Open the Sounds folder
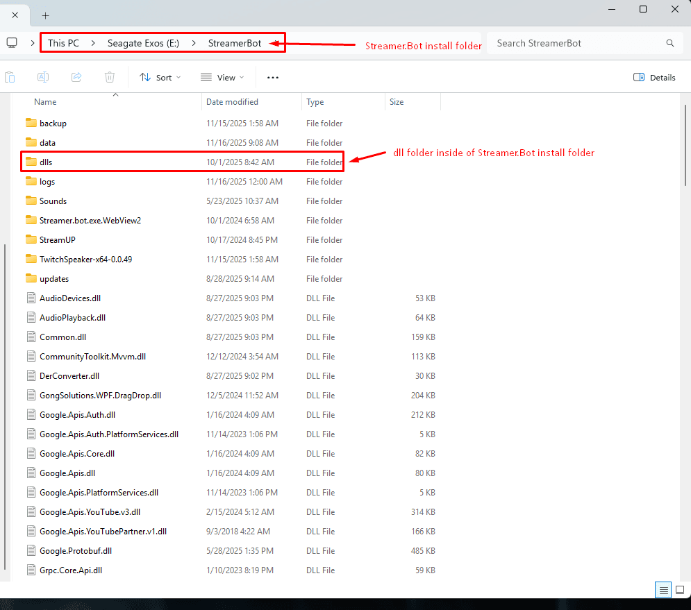The height and width of the screenshot is (610, 691). click(x=54, y=201)
